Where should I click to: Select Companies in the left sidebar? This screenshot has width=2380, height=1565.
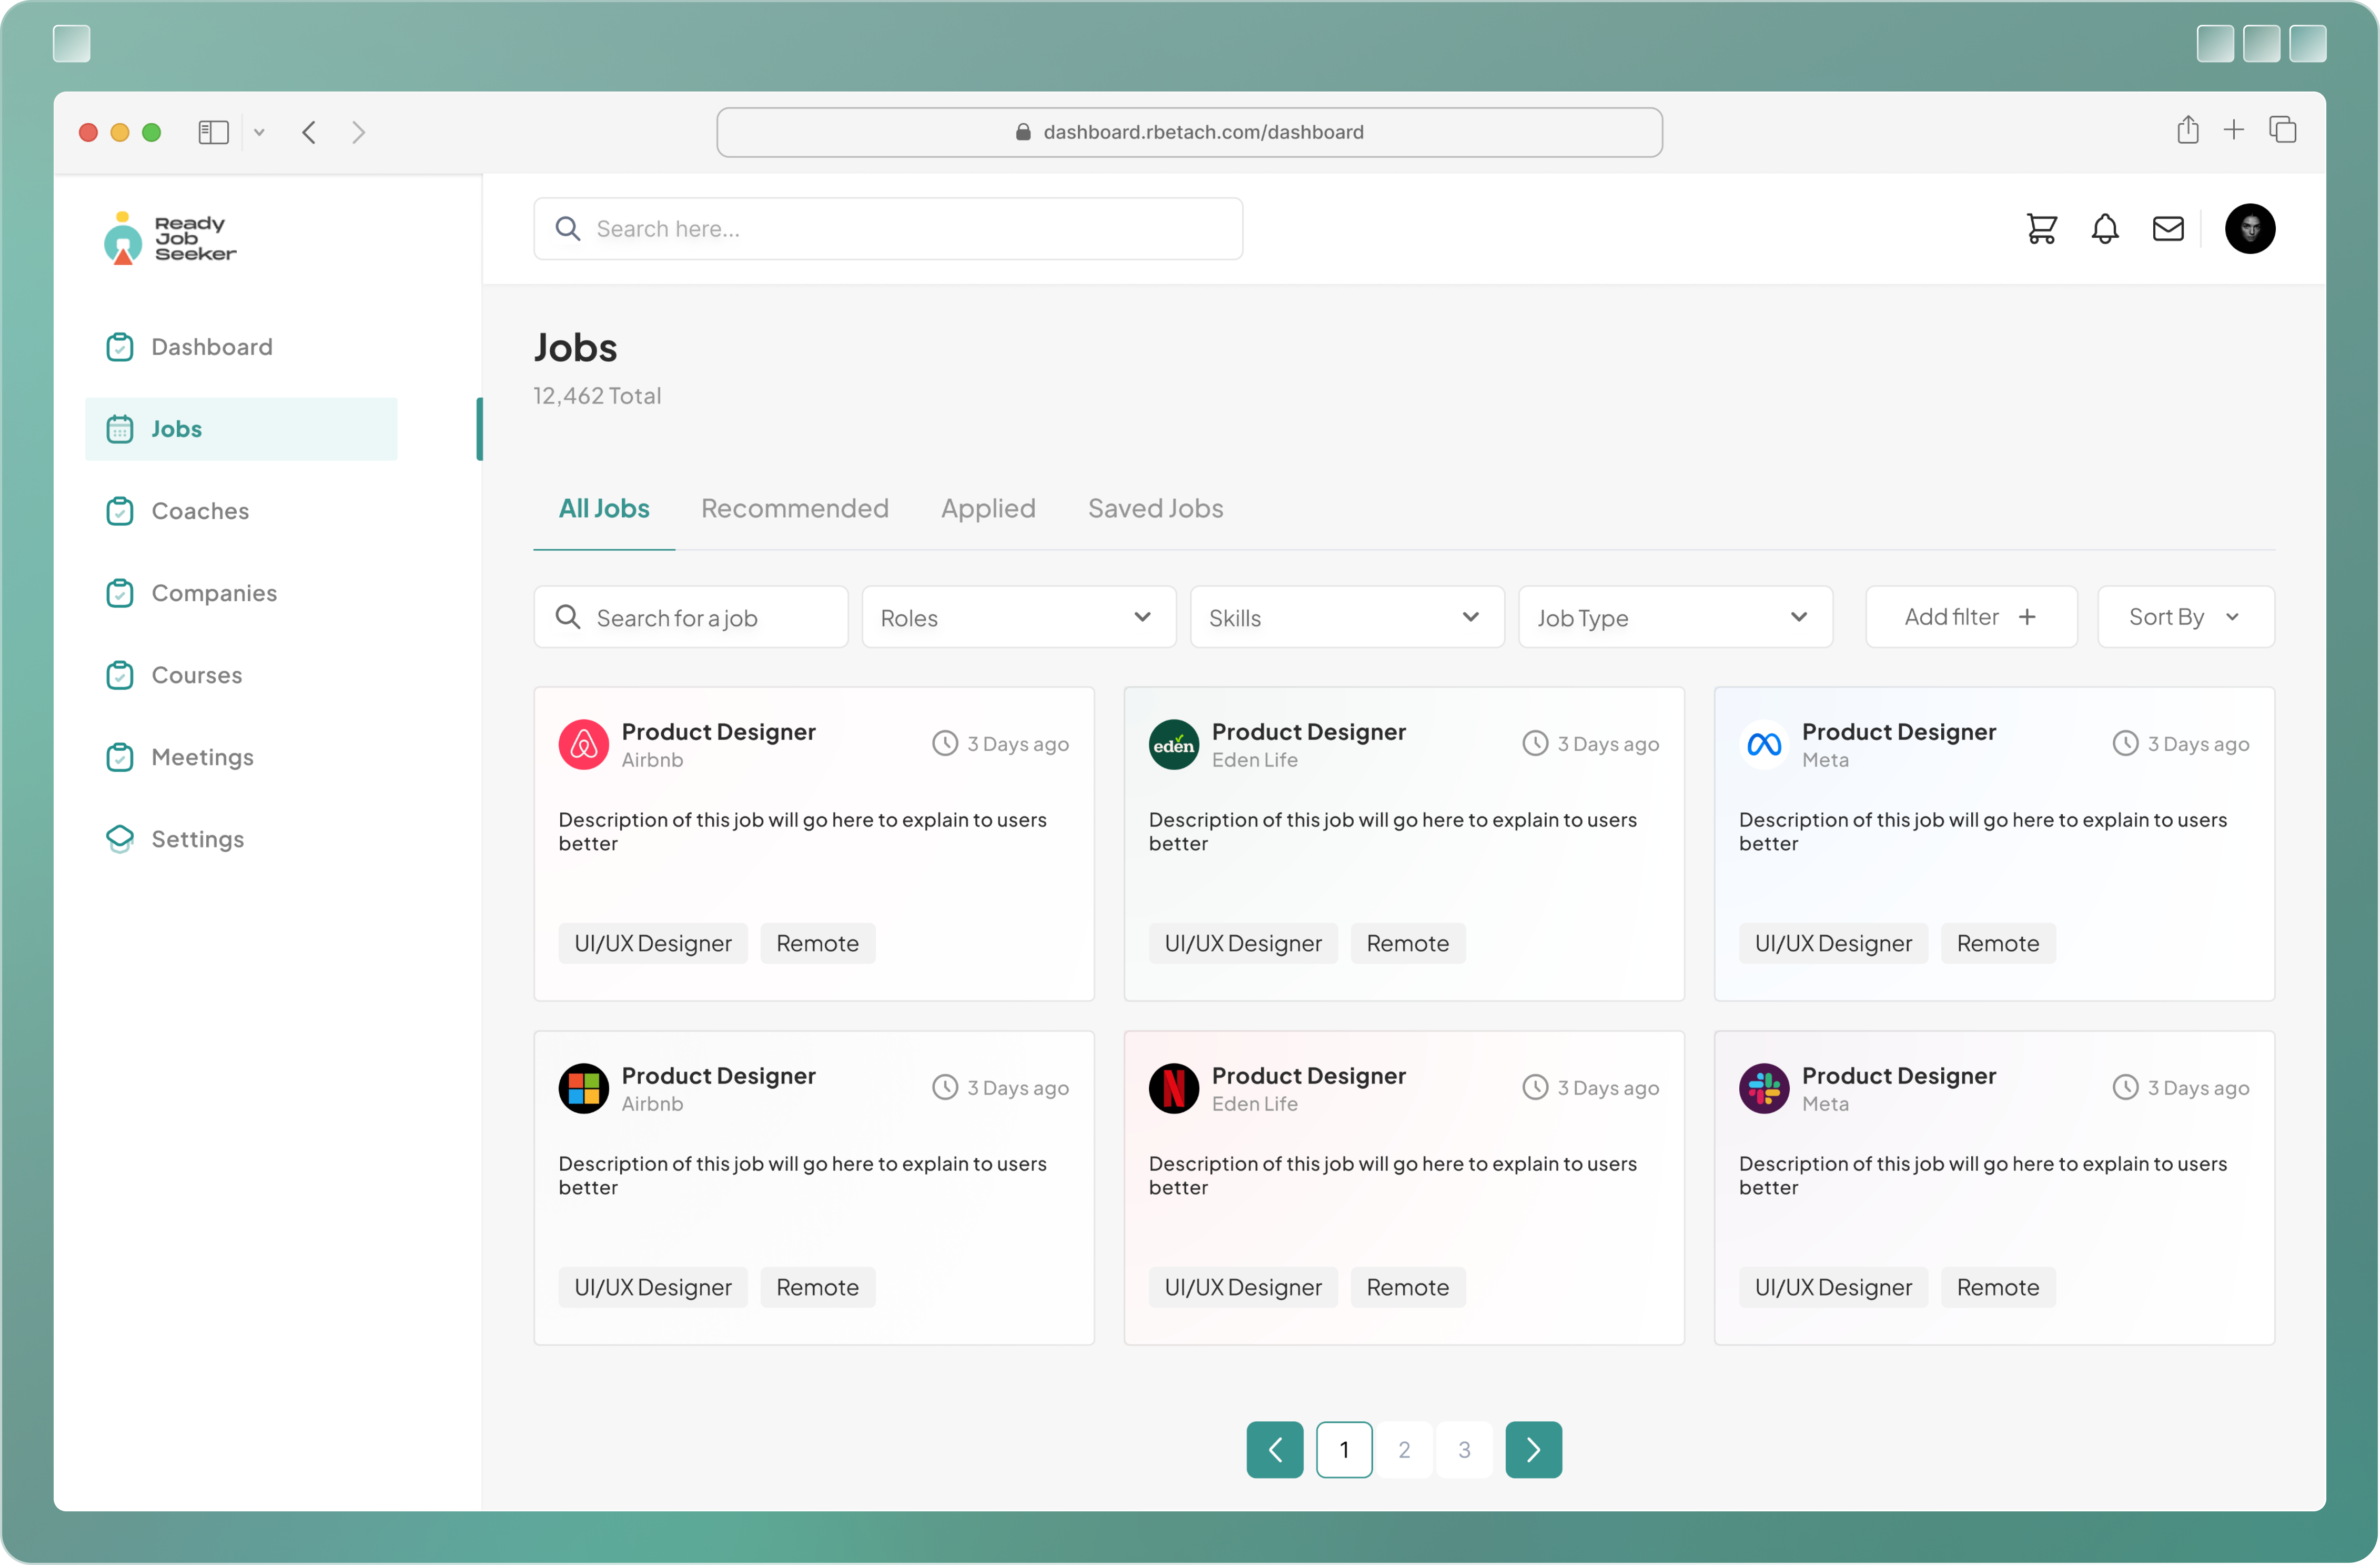[x=213, y=593]
